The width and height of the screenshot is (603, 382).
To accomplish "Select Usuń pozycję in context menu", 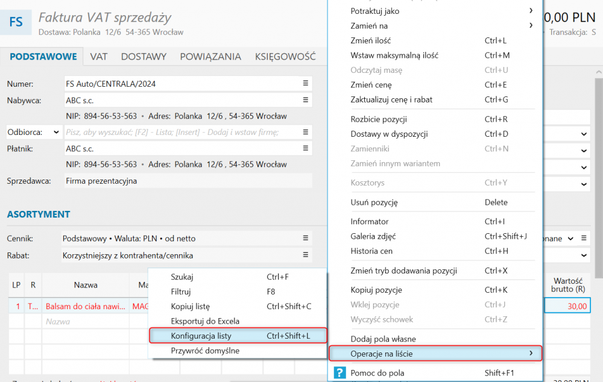I will coord(374,202).
